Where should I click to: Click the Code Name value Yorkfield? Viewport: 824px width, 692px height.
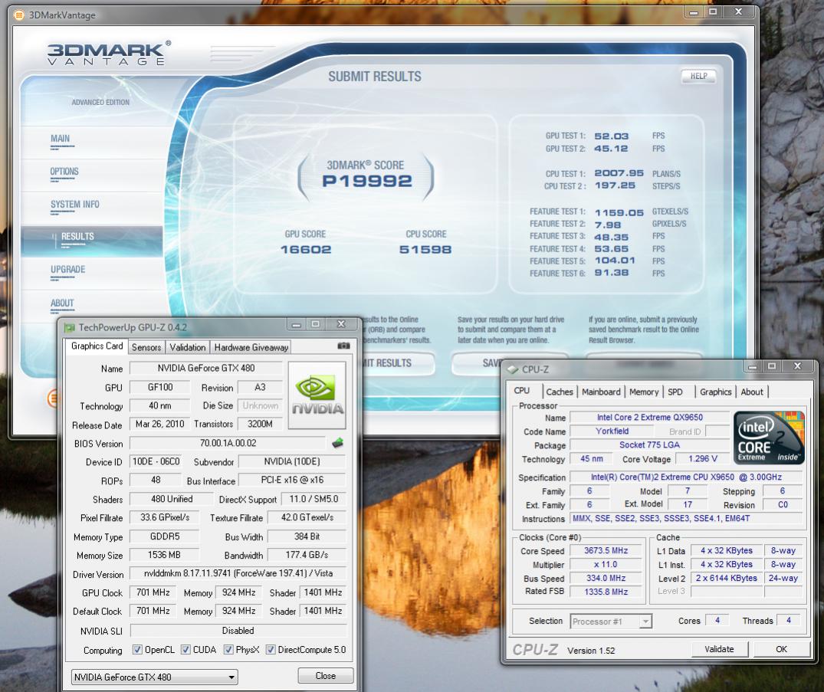click(612, 431)
